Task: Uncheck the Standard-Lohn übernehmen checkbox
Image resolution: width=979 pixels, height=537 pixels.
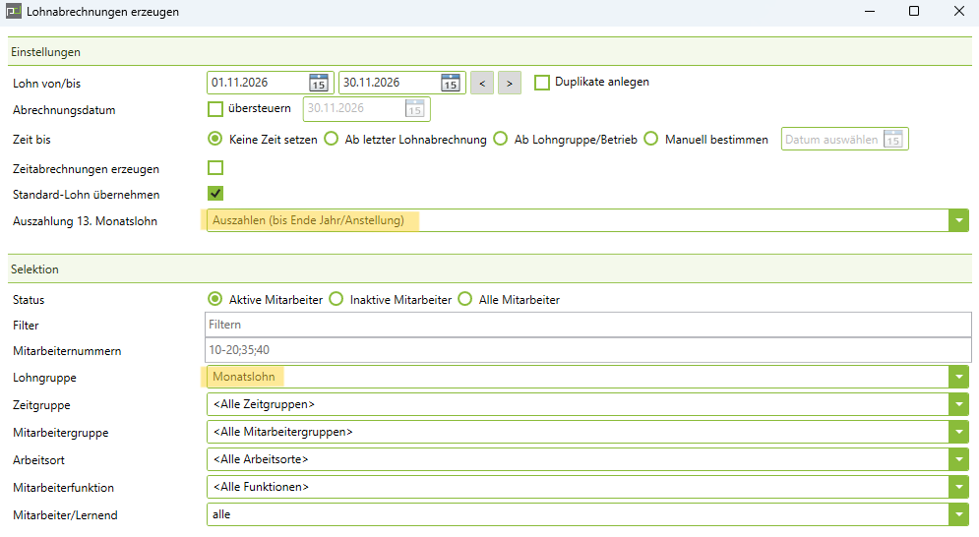Action: [x=215, y=194]
